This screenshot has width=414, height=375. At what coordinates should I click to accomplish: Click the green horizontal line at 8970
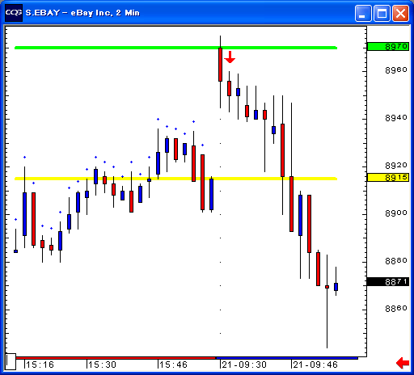pyautogui.click(x=175, y=48)
